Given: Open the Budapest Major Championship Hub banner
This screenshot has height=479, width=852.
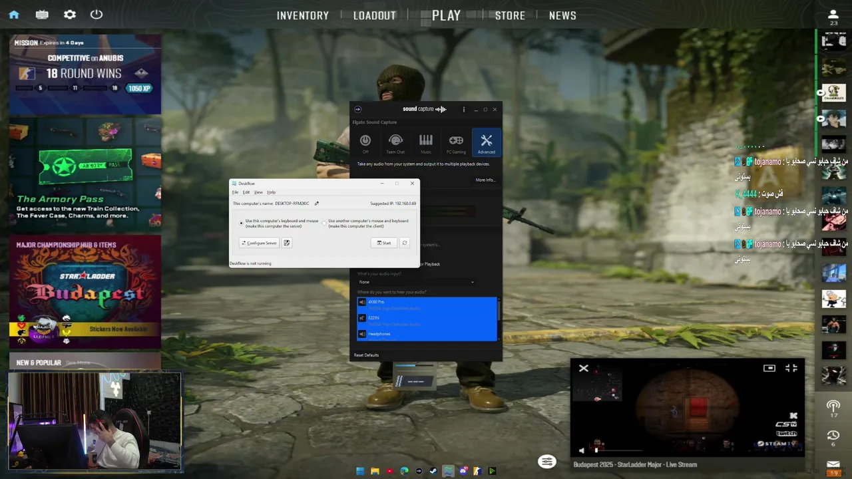Looking at the screenshot, I should [x=85, y=291].
